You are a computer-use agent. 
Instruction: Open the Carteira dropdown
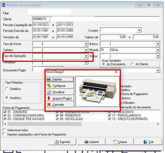coord(86,50)
